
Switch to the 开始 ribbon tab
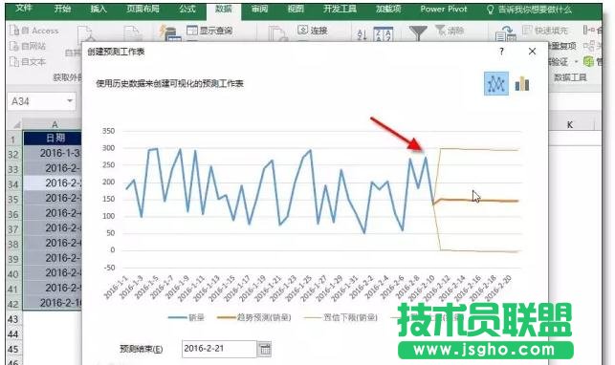click(x=63, y=9)
